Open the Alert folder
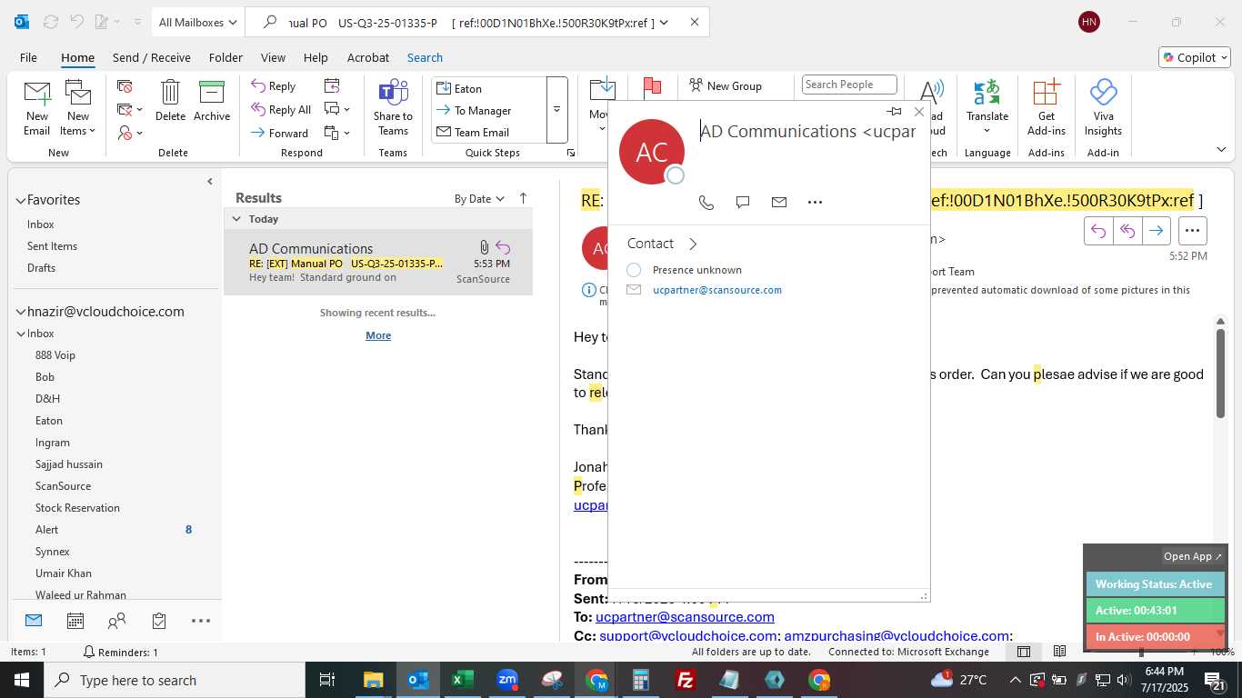 tap(46, 530)
